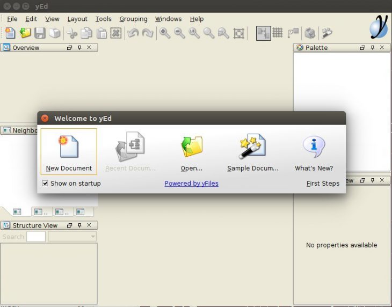Screen dimensions: 392x307
Task: Open the Layout menu
Action: [x=77, y=19]
